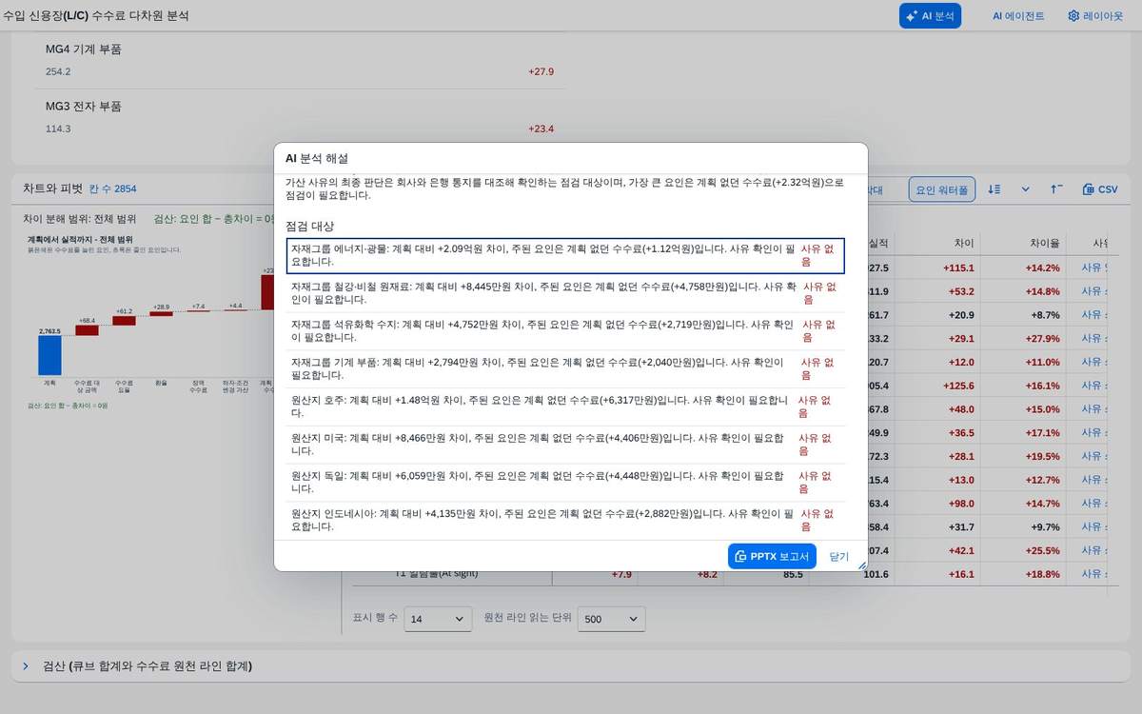The image size is (1142, 714).
Task: Open the 표시 행 수 dropdown showing 14
Action: [x=438, y=619]
